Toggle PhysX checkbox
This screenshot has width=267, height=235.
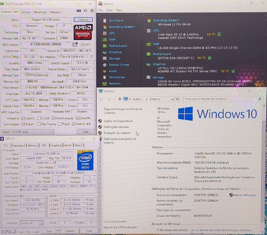pos(60,124)
